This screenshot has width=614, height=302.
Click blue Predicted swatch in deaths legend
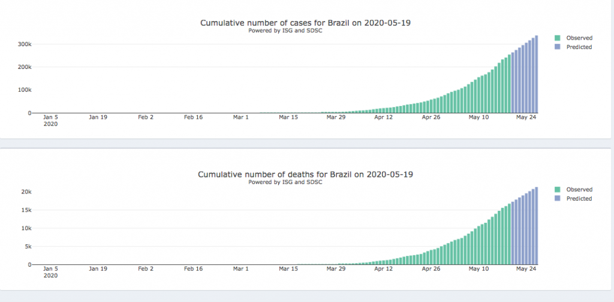coord(558,198)
